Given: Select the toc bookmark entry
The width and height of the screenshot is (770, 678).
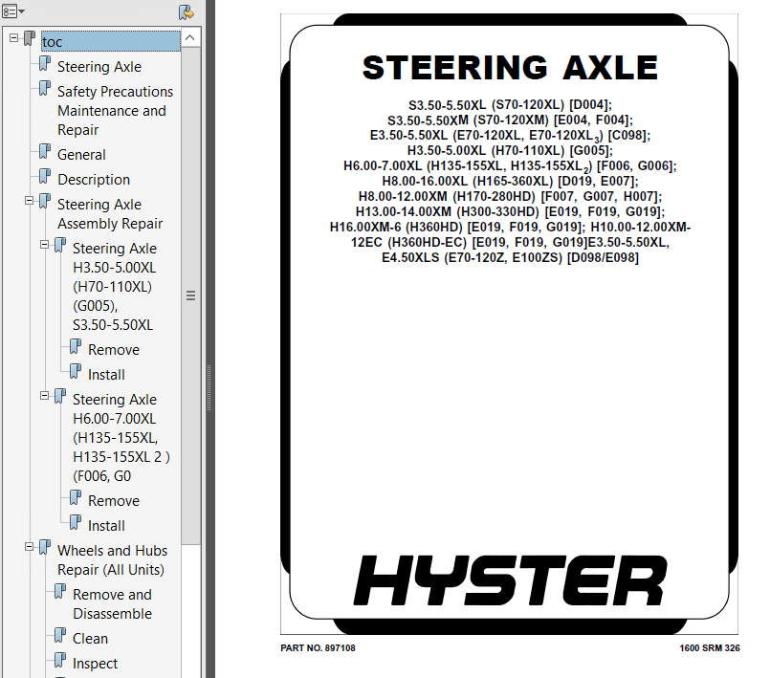Looking at the screenshot, I should pos(111,41).
